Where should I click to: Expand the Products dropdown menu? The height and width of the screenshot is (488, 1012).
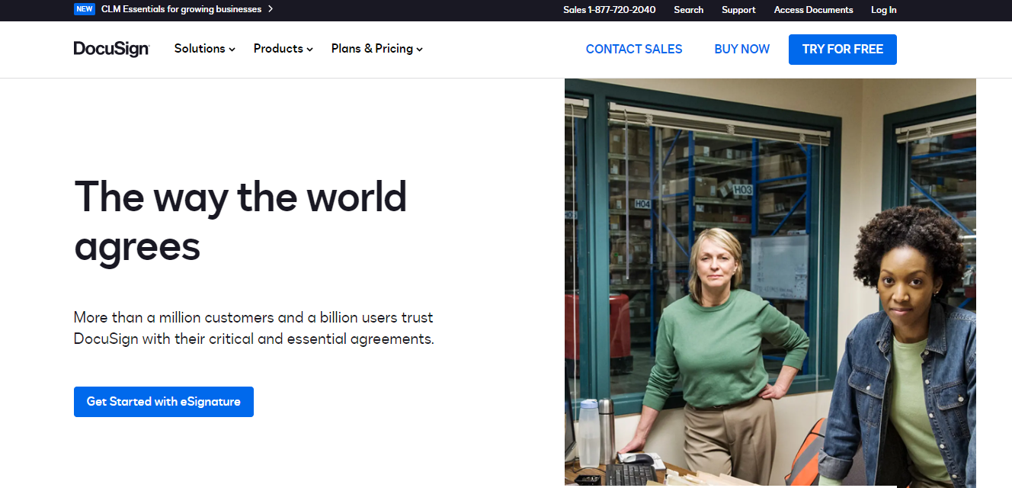[283, 49]
